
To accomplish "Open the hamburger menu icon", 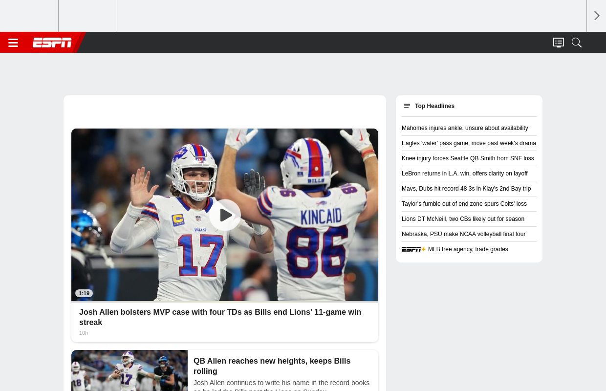I will [x=13, y=43].
